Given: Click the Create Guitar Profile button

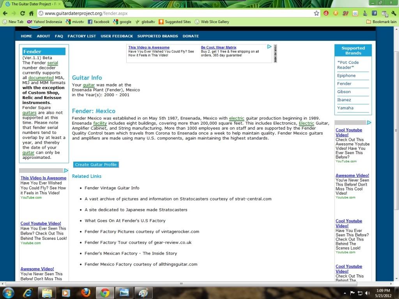Looking at the screenshot, I should pos(96,165).
